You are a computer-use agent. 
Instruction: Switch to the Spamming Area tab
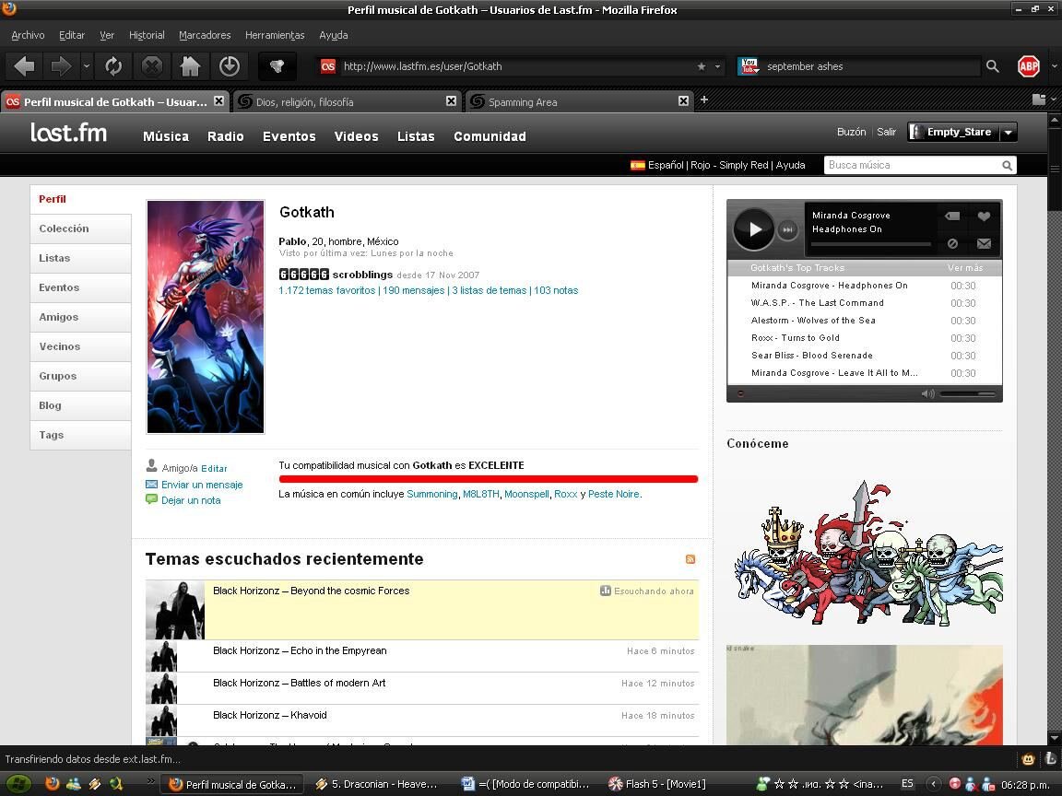click(581, 101)
